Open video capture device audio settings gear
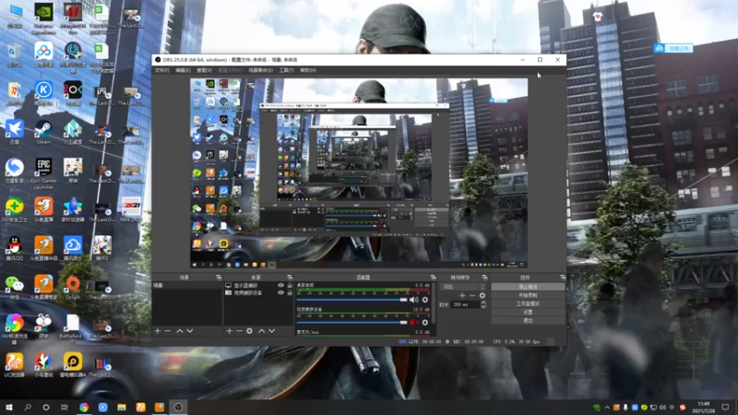The width and height of the screenshot is (738, 415). [425, 322]
